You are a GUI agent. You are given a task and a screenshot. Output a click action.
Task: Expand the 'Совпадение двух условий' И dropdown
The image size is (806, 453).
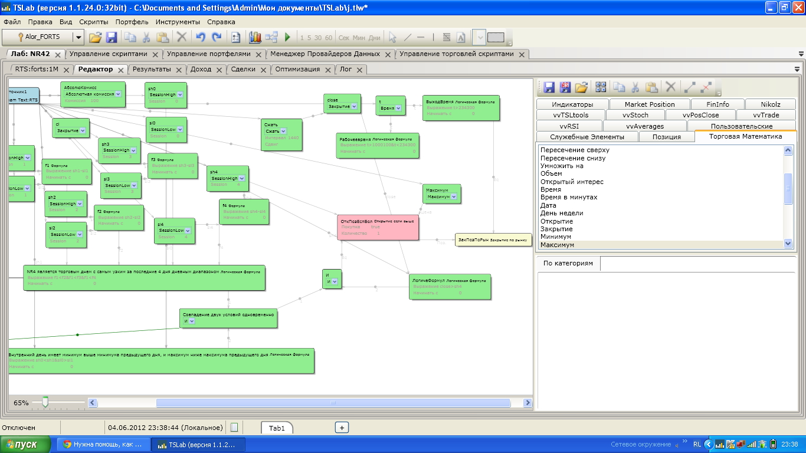tap(192, 321)
